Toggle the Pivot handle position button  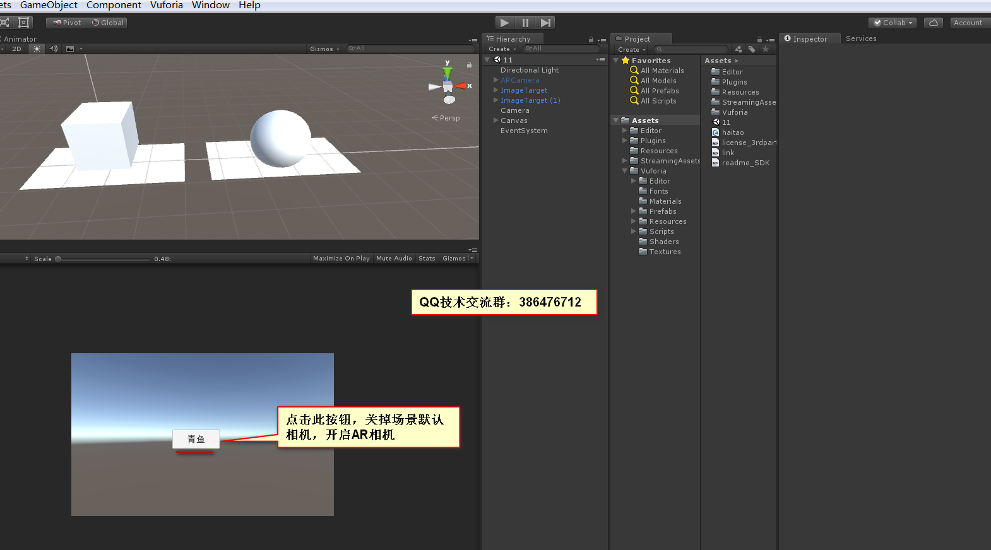point(67,23)
